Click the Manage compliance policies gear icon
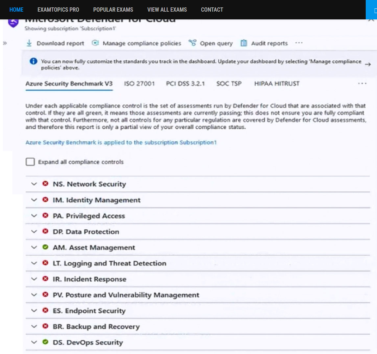The height and width of the screenshot is (354, 377). 95,43
